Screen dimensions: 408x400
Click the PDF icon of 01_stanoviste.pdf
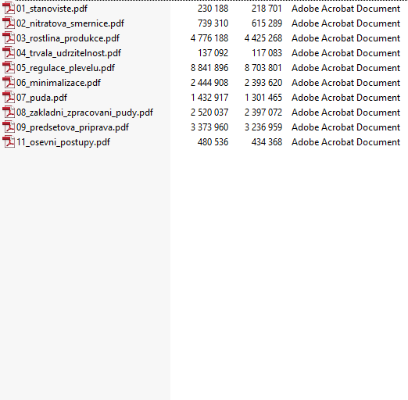click(9, 8)
